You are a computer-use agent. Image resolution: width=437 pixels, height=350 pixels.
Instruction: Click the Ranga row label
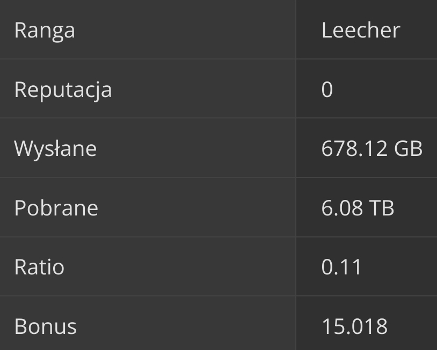45,31
